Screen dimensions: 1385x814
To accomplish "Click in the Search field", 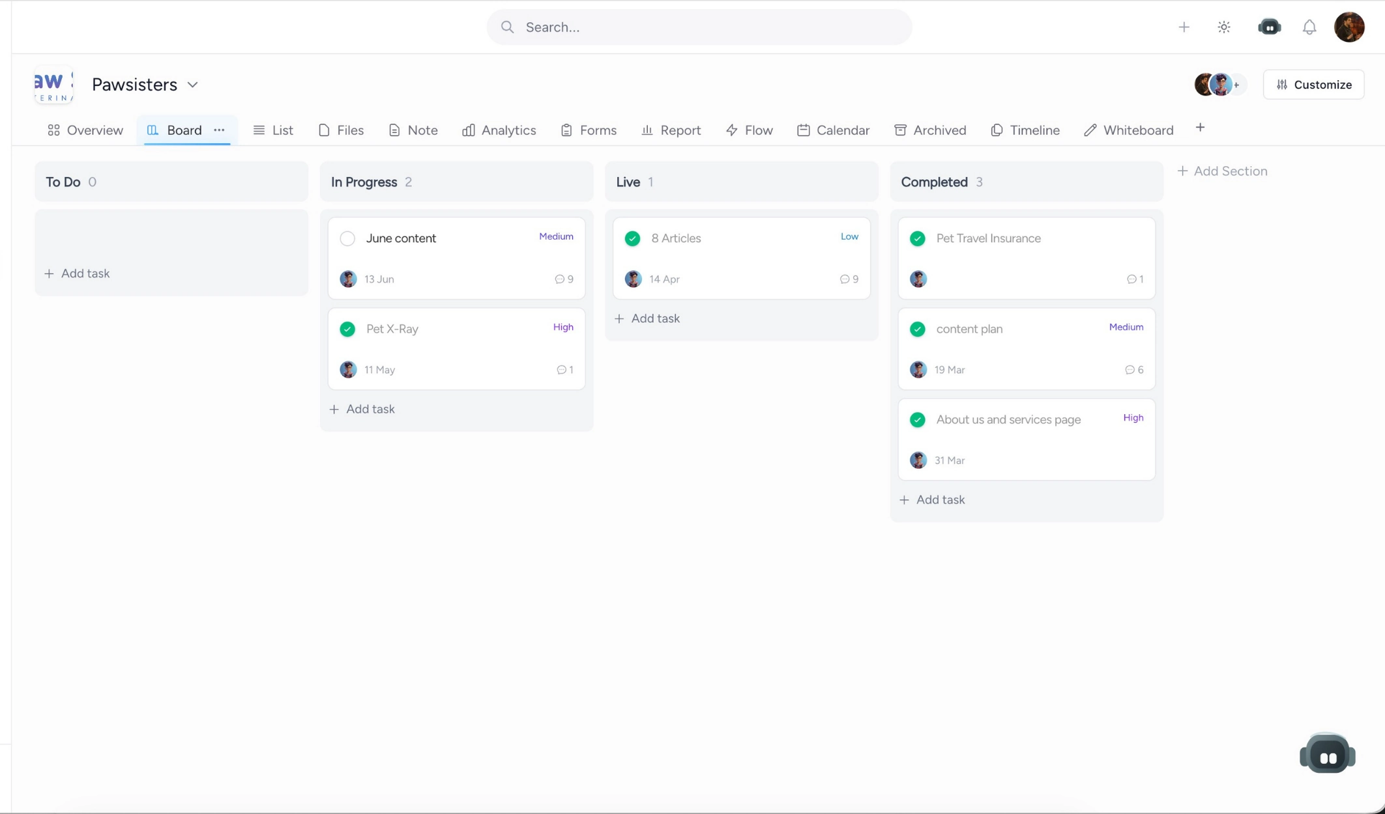I will click(699, 27).
